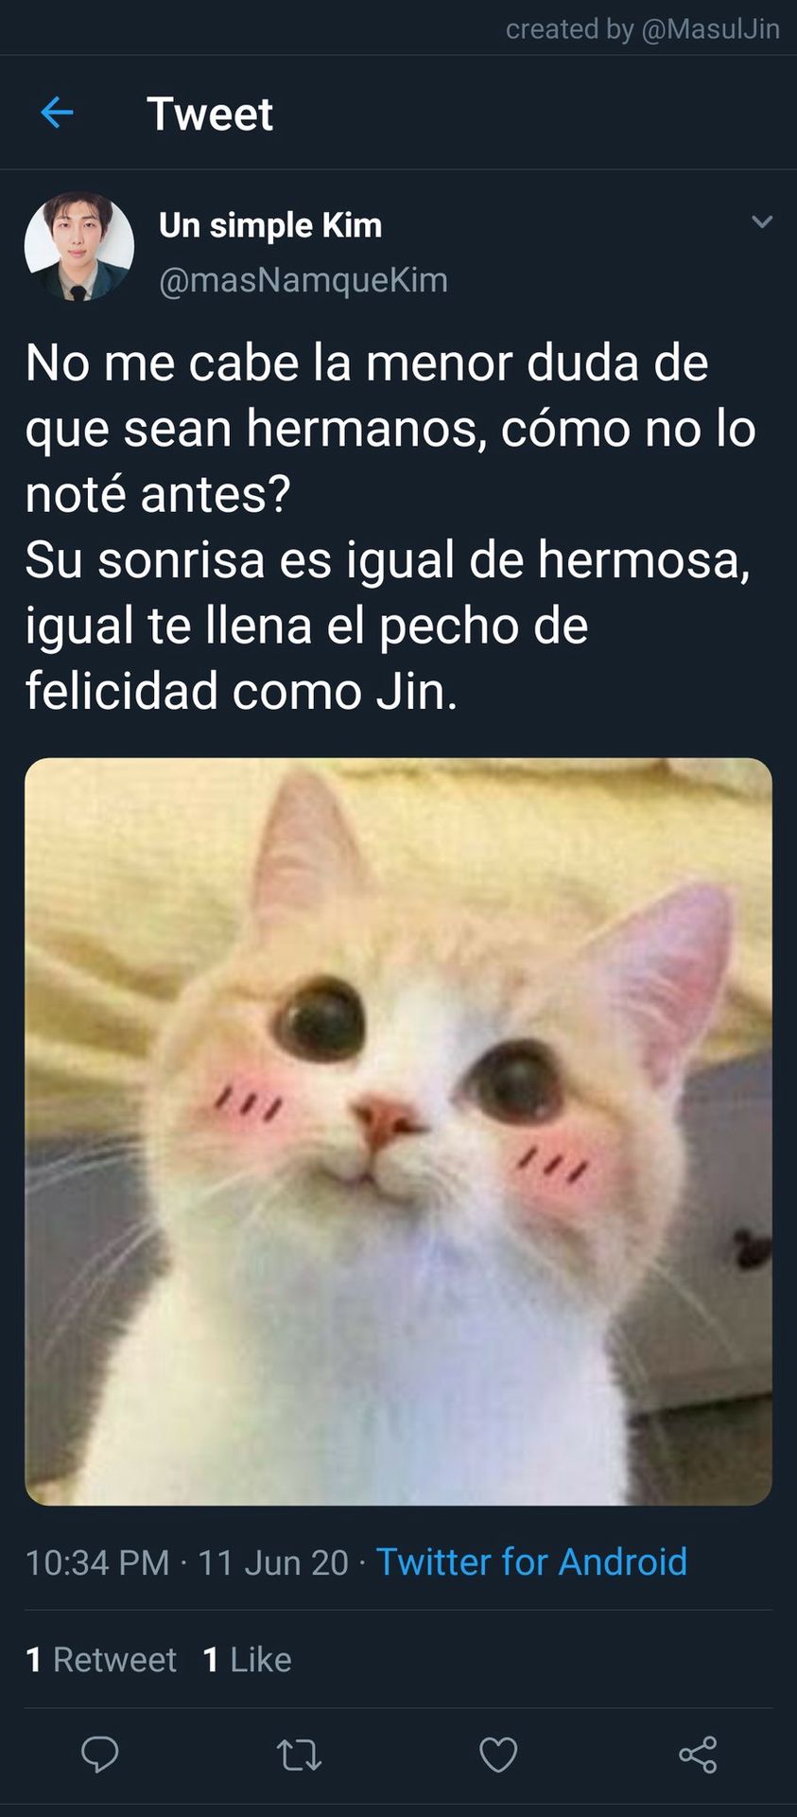Screen dimensions: 797x1817
Task: Follow the Twitter for Android link
Action: tap(531, 1561)
